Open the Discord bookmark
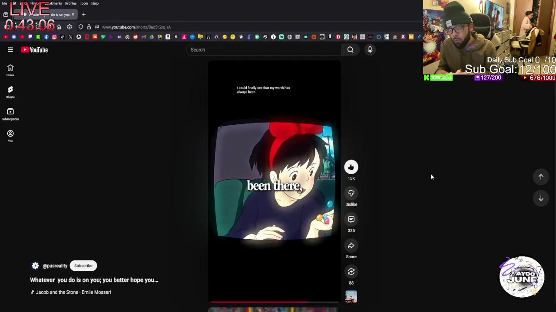Screen dimensions: 556x312 coord(14,37)
